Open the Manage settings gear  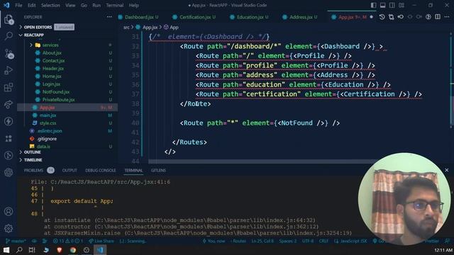click(9, 228)
